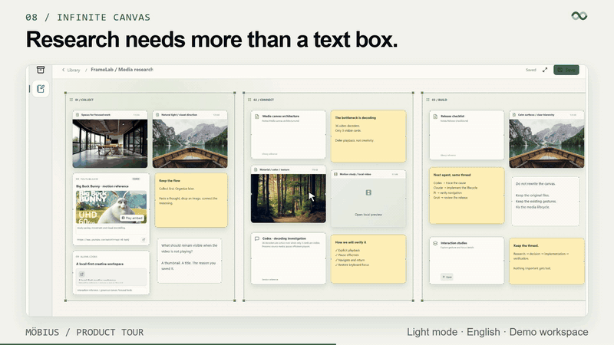Click the drag handle of 02 / CONNECT
The width and height of the screenshot is (614, 345).
[x=249, y=100]
